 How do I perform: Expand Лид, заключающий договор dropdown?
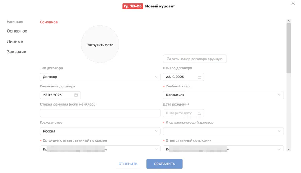[223, 131]
